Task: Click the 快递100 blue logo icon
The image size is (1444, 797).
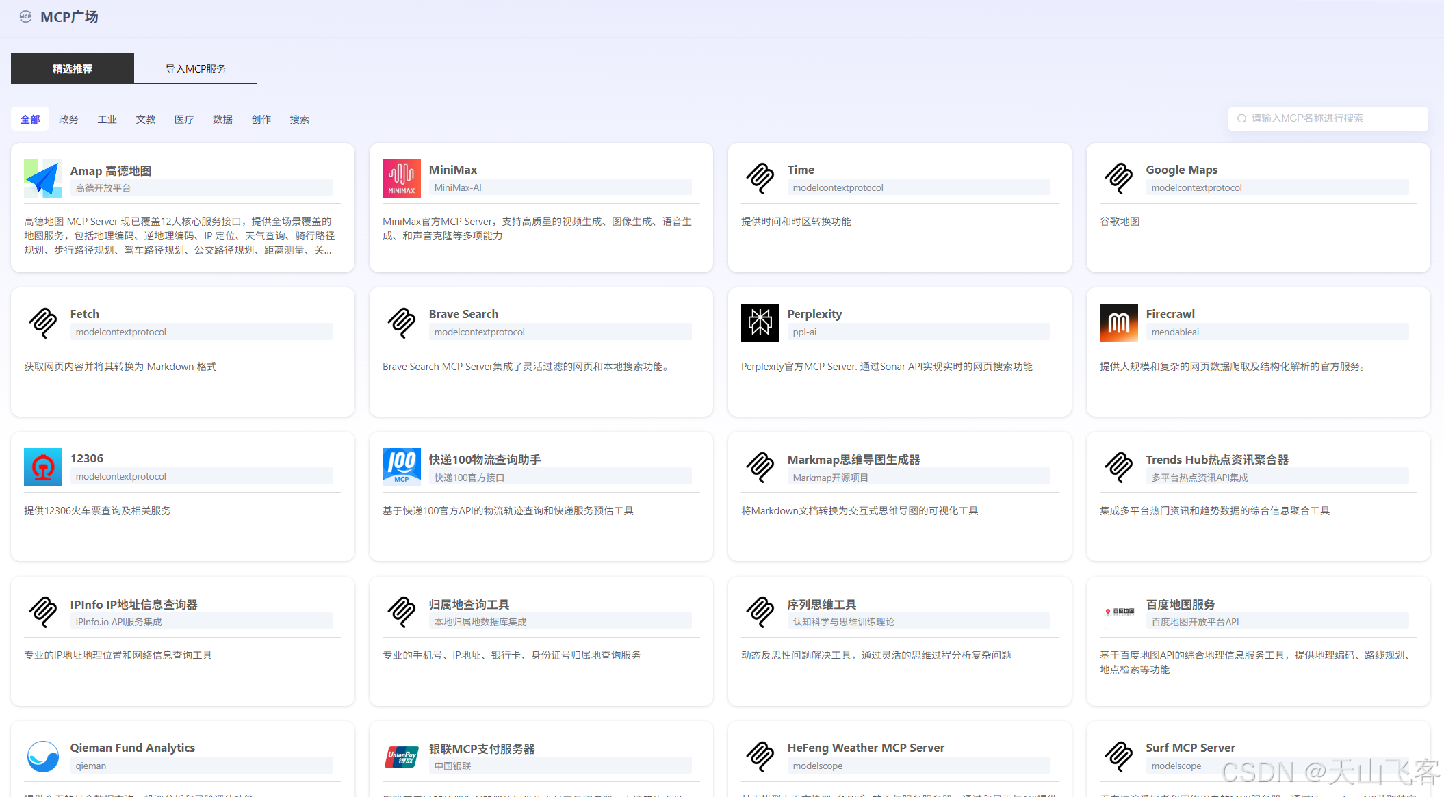Action: [x=402, y=467]
